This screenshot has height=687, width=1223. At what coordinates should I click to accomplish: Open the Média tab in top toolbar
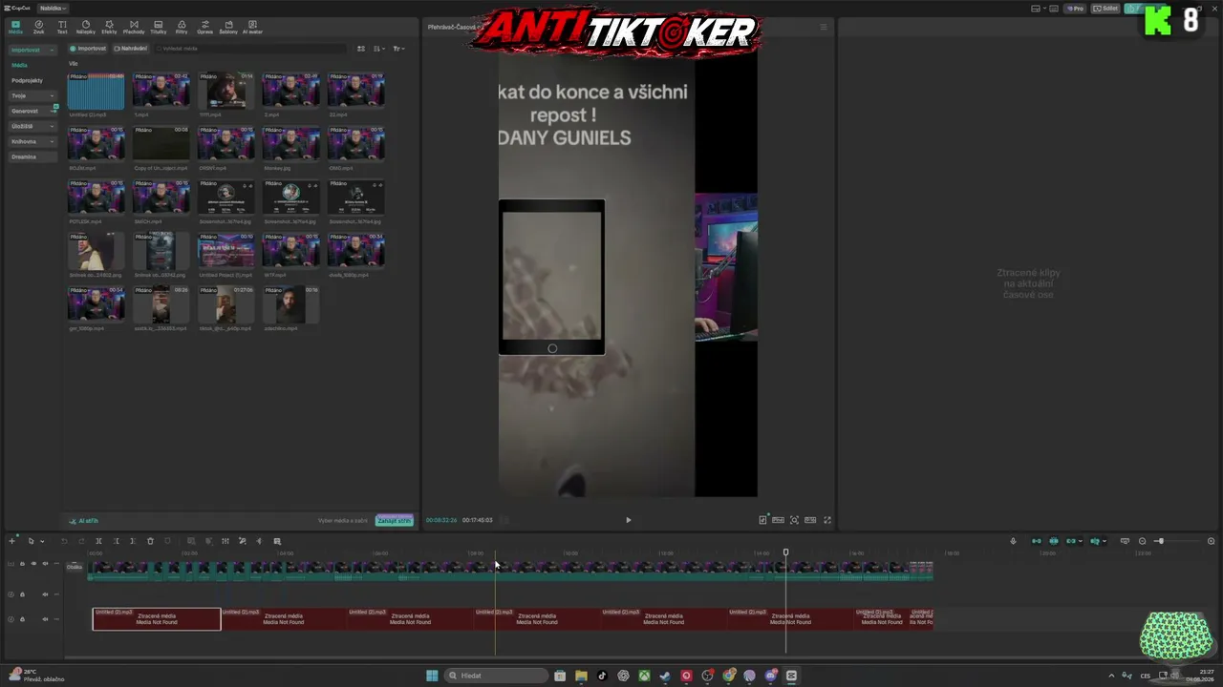point(15,28)
